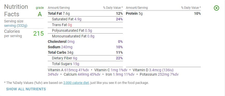Close the nutrition facts panel

pyautogui.click(x=216, y=8)
